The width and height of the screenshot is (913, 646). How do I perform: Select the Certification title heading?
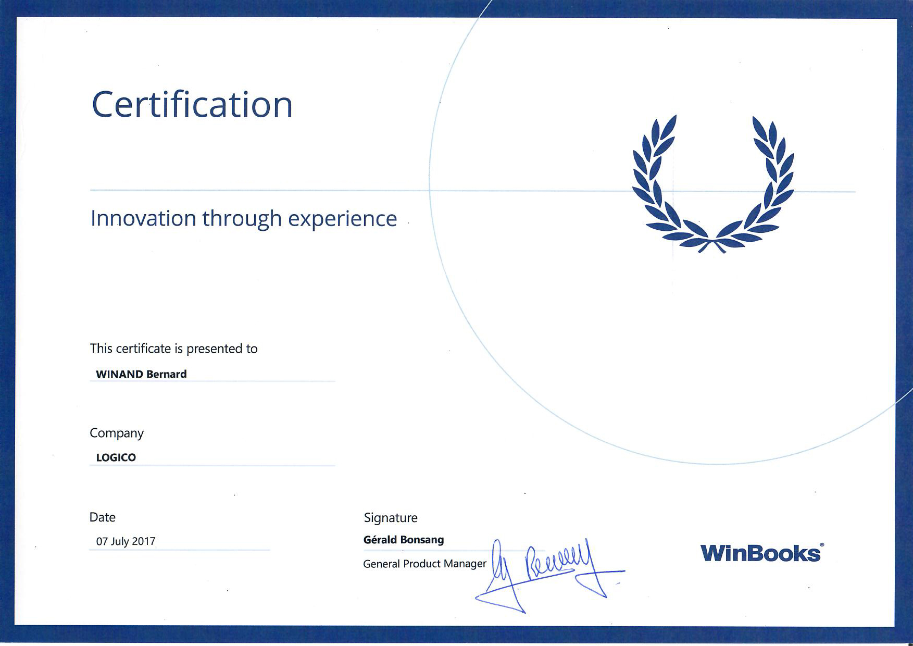(x=193, y=106)
